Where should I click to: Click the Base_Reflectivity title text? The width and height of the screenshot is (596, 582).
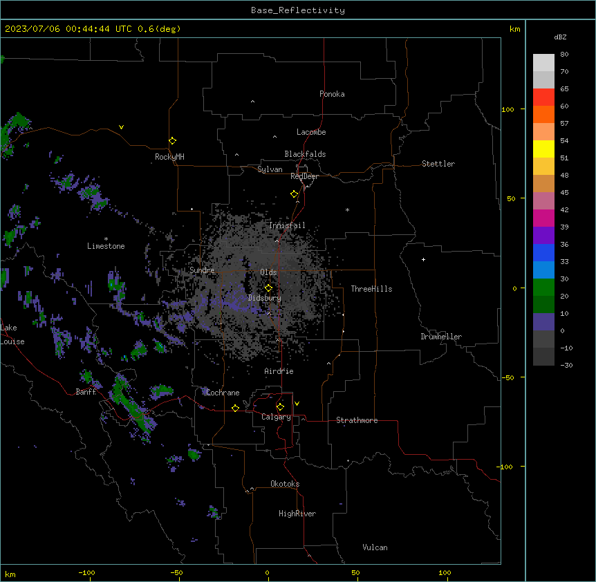298,10
